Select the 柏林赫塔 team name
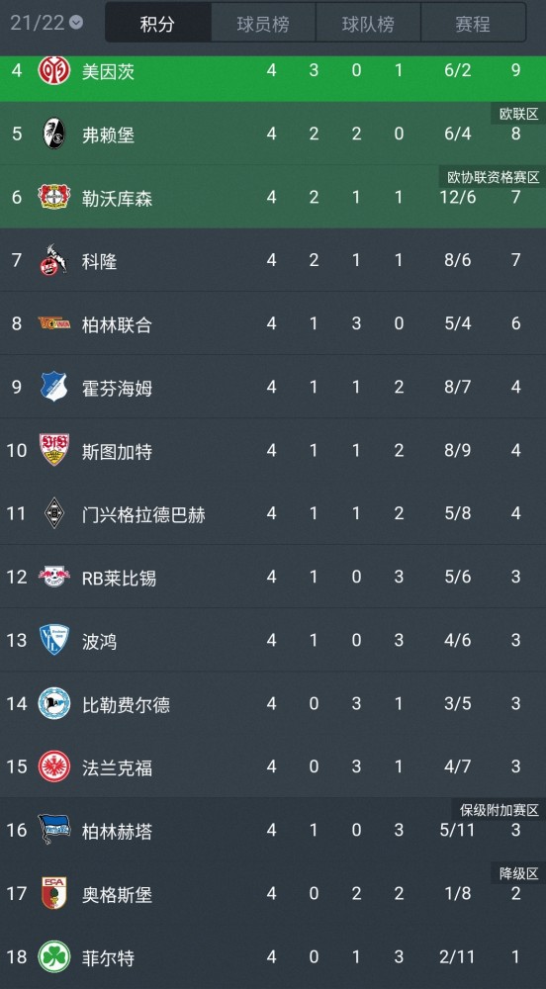Screen dimensions: 546x989 coord(118,832)
